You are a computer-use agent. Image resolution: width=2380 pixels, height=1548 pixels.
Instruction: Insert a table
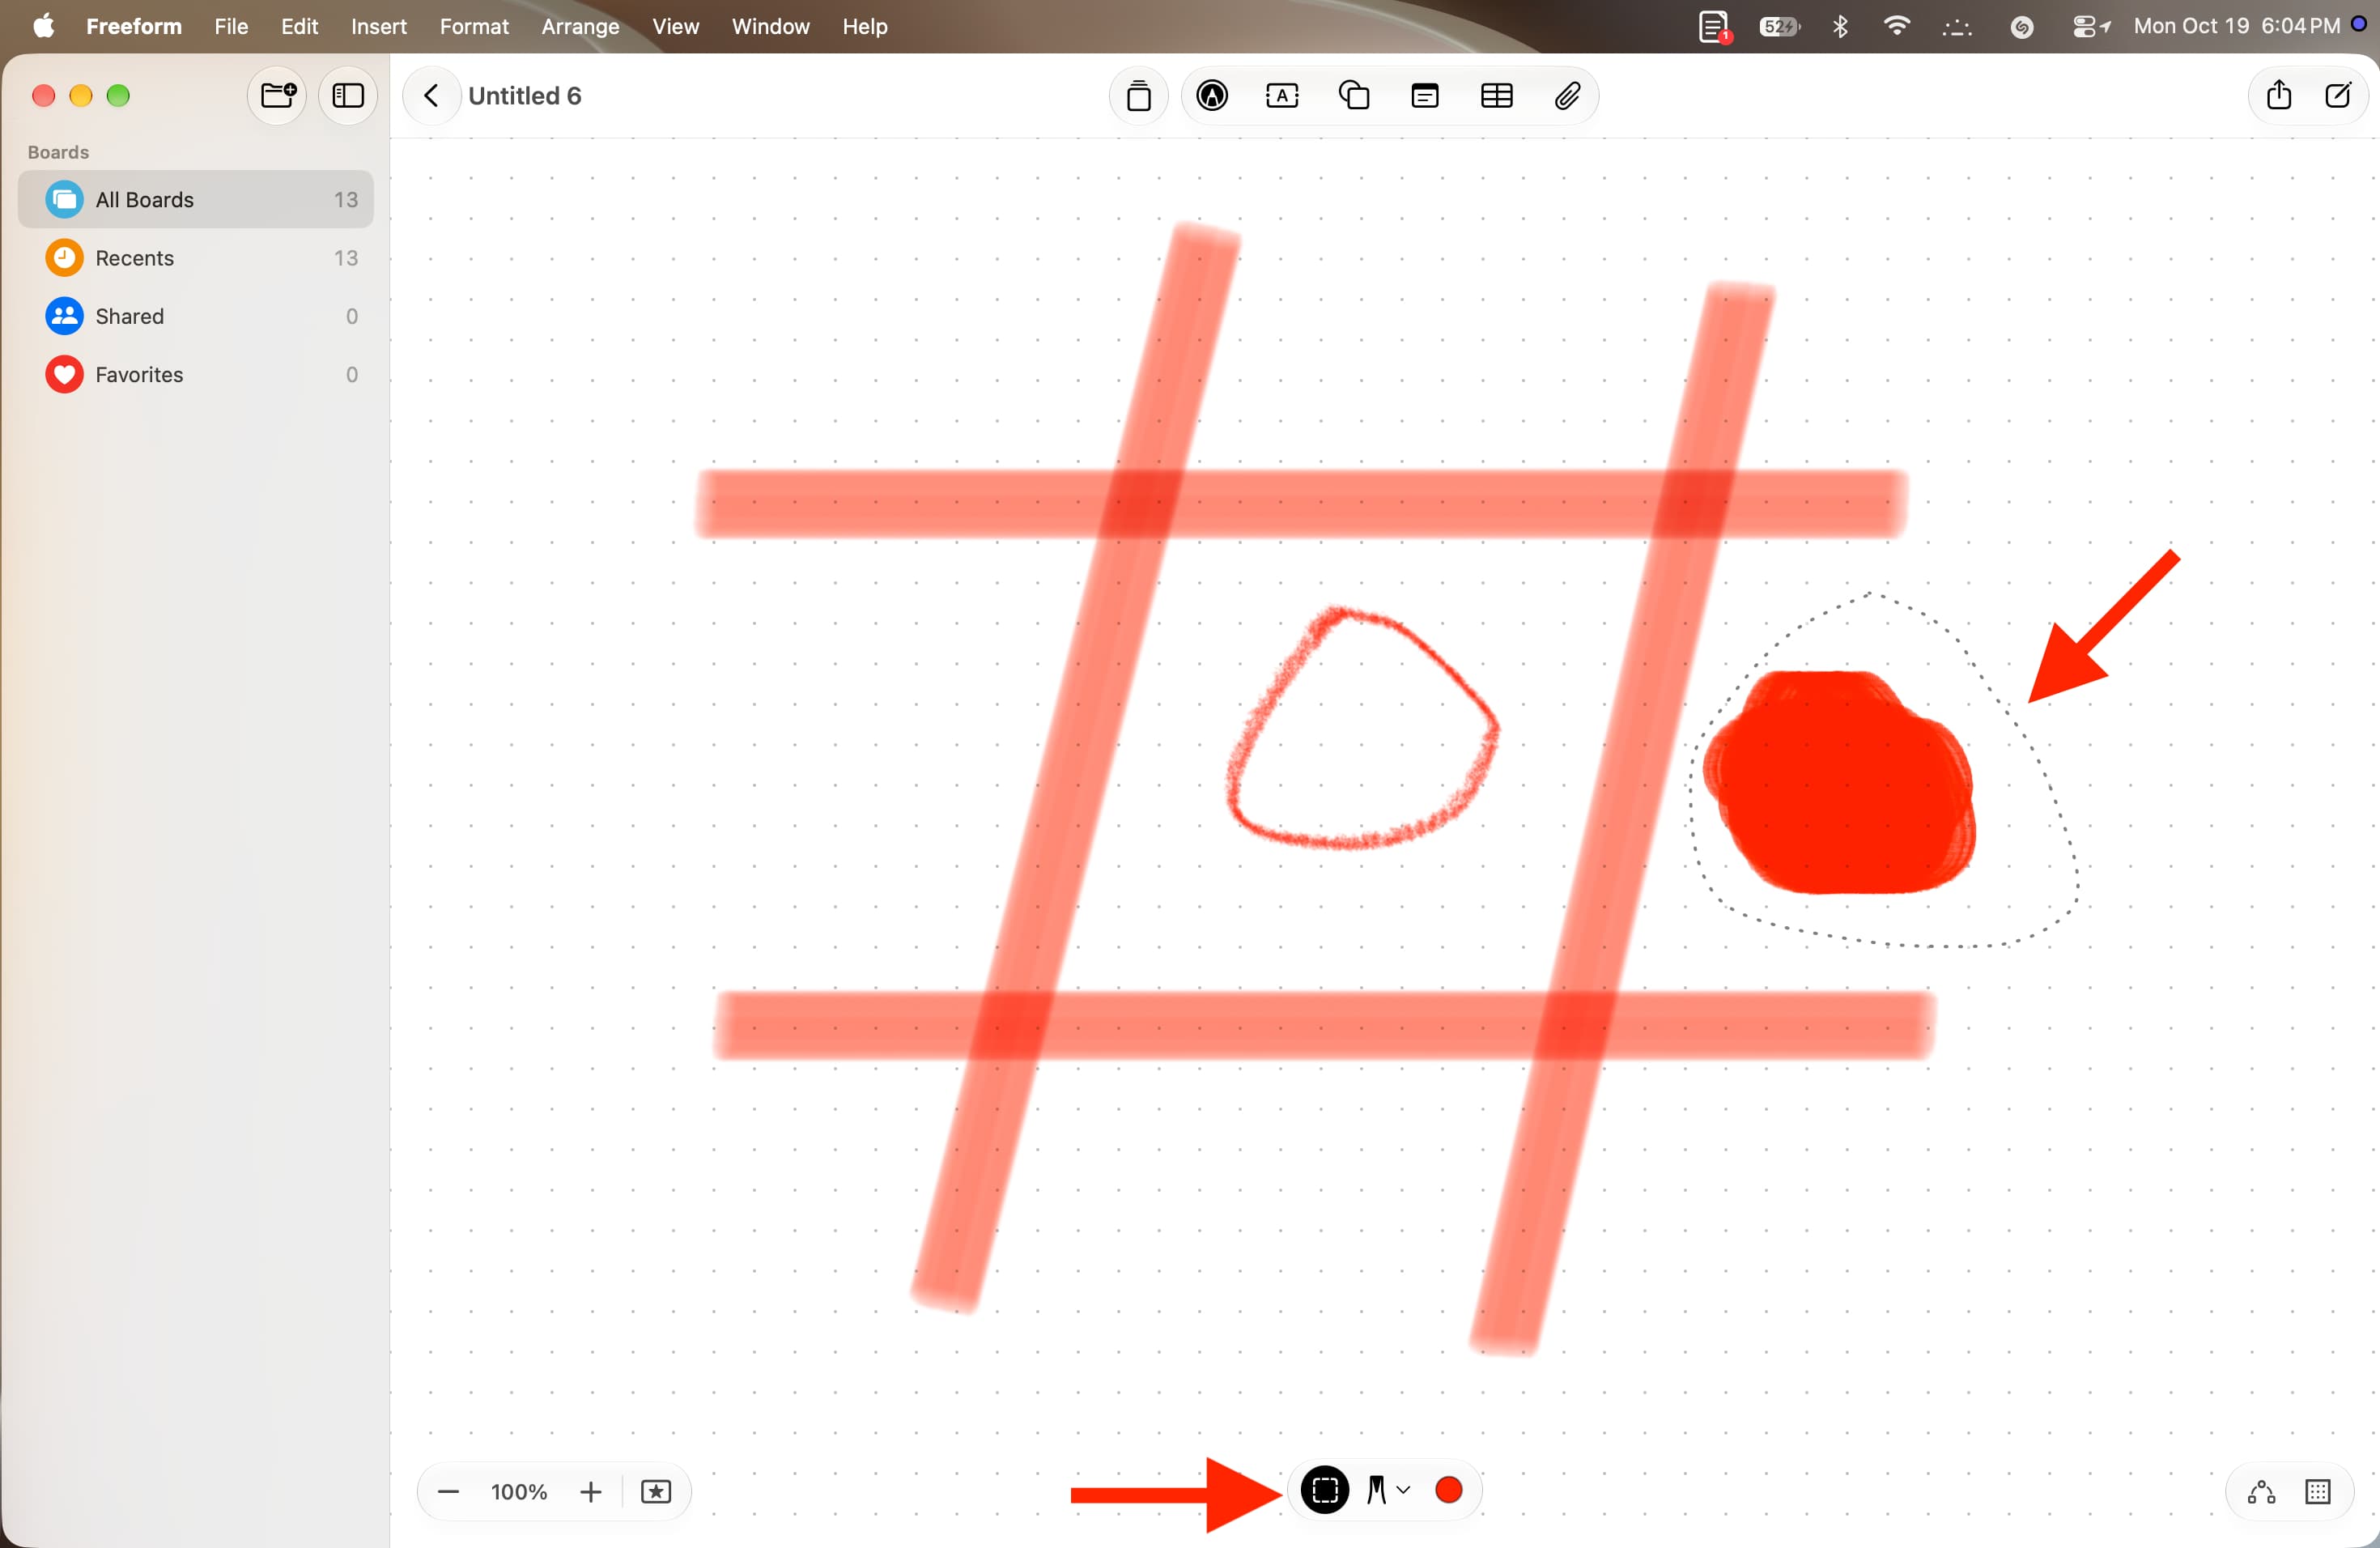coord(1496,96)
